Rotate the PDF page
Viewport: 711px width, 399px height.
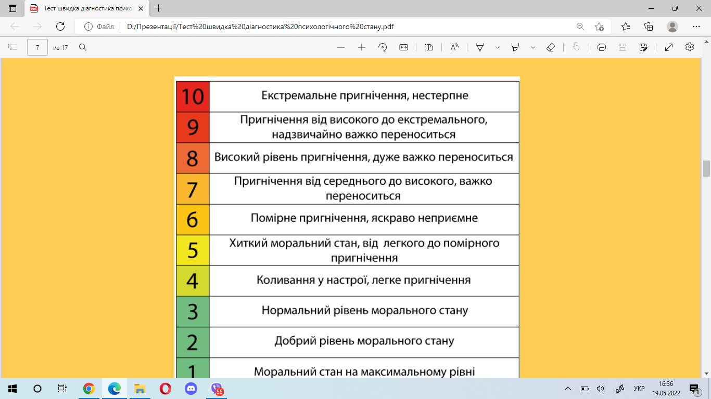click(383, 47)
